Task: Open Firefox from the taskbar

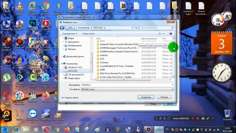Action: click(x=67, y=130)
